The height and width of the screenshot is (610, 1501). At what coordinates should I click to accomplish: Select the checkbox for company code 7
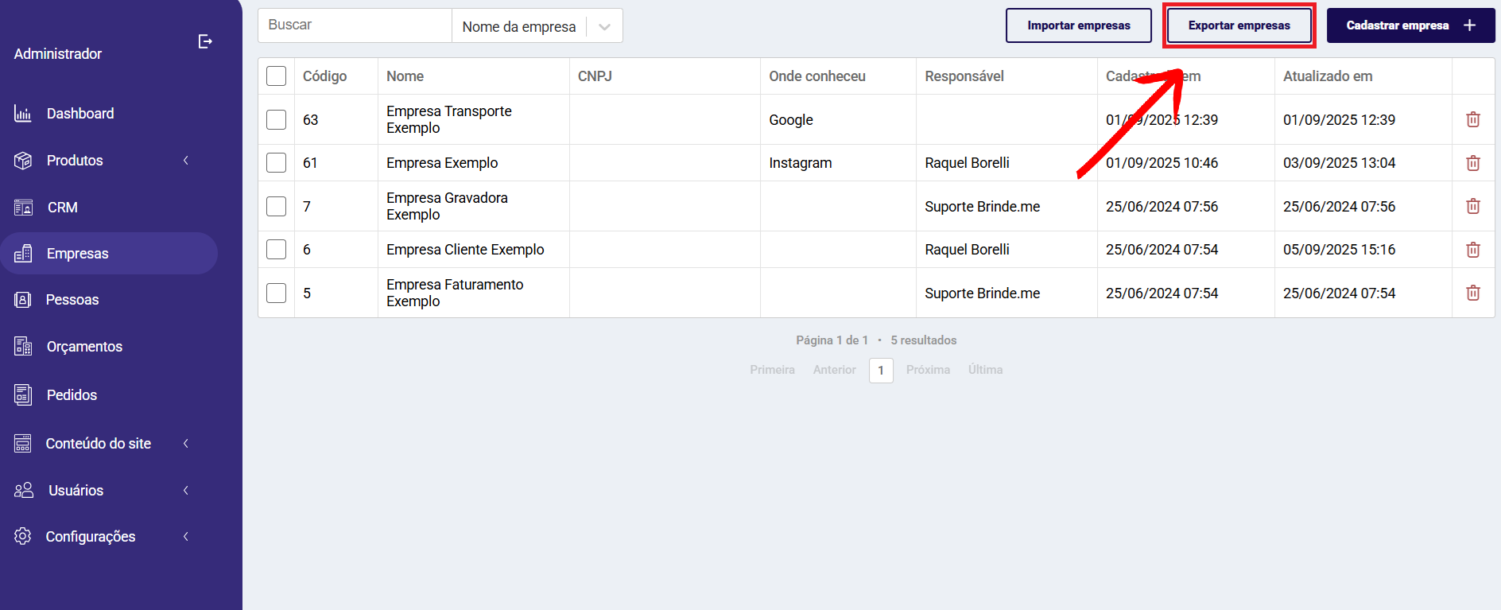(276, 206)
